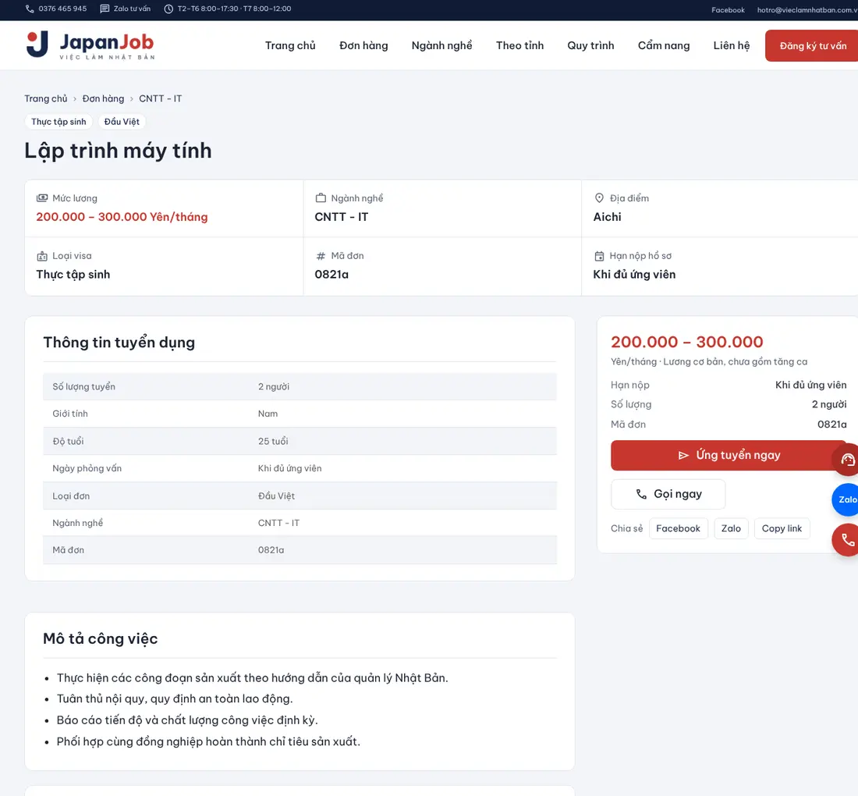The height and width of the screenshot is (796, 858).
Task: Open the Facebook link in the top bar
Action: point(728,10)
